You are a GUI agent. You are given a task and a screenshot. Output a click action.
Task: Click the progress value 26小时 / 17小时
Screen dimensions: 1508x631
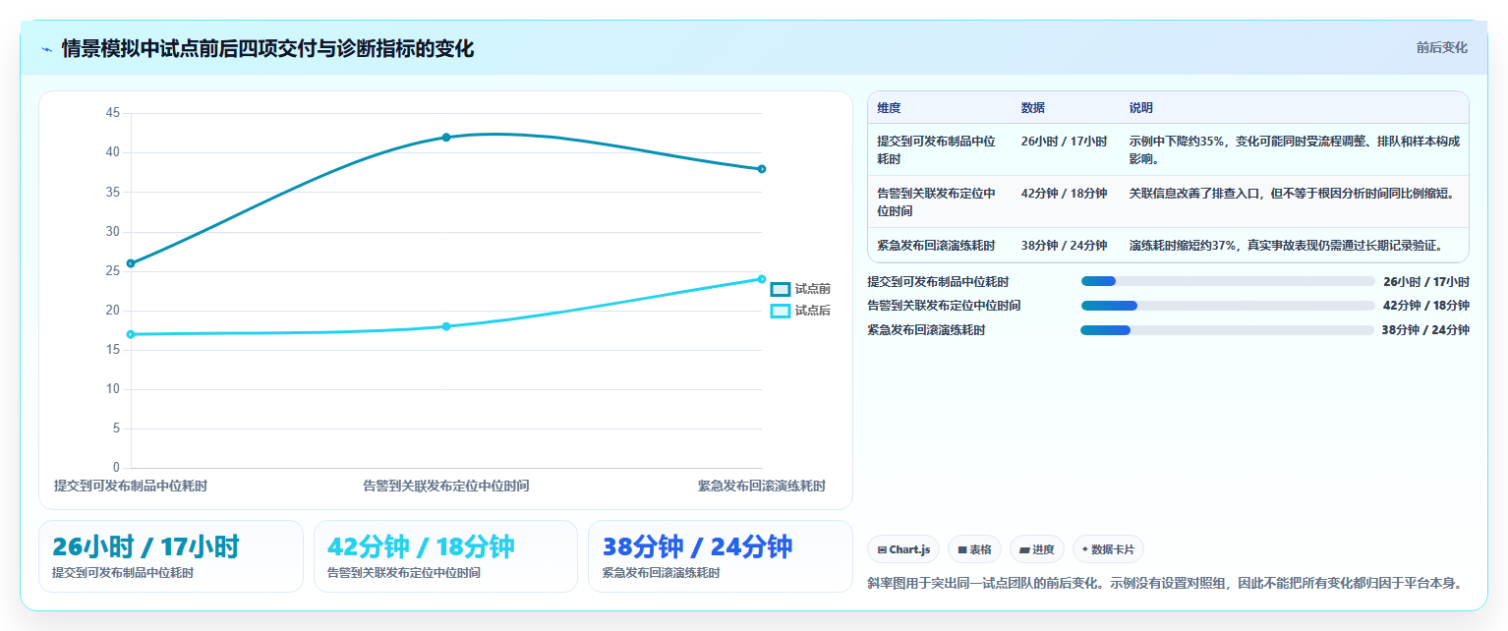1425,281
